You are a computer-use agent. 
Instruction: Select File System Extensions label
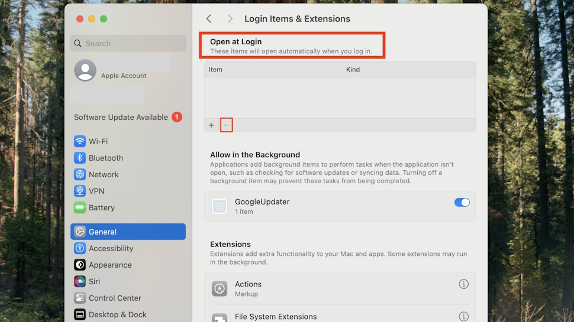(x=276, y=317)
